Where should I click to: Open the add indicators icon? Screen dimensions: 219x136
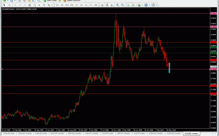pos(139,5)
